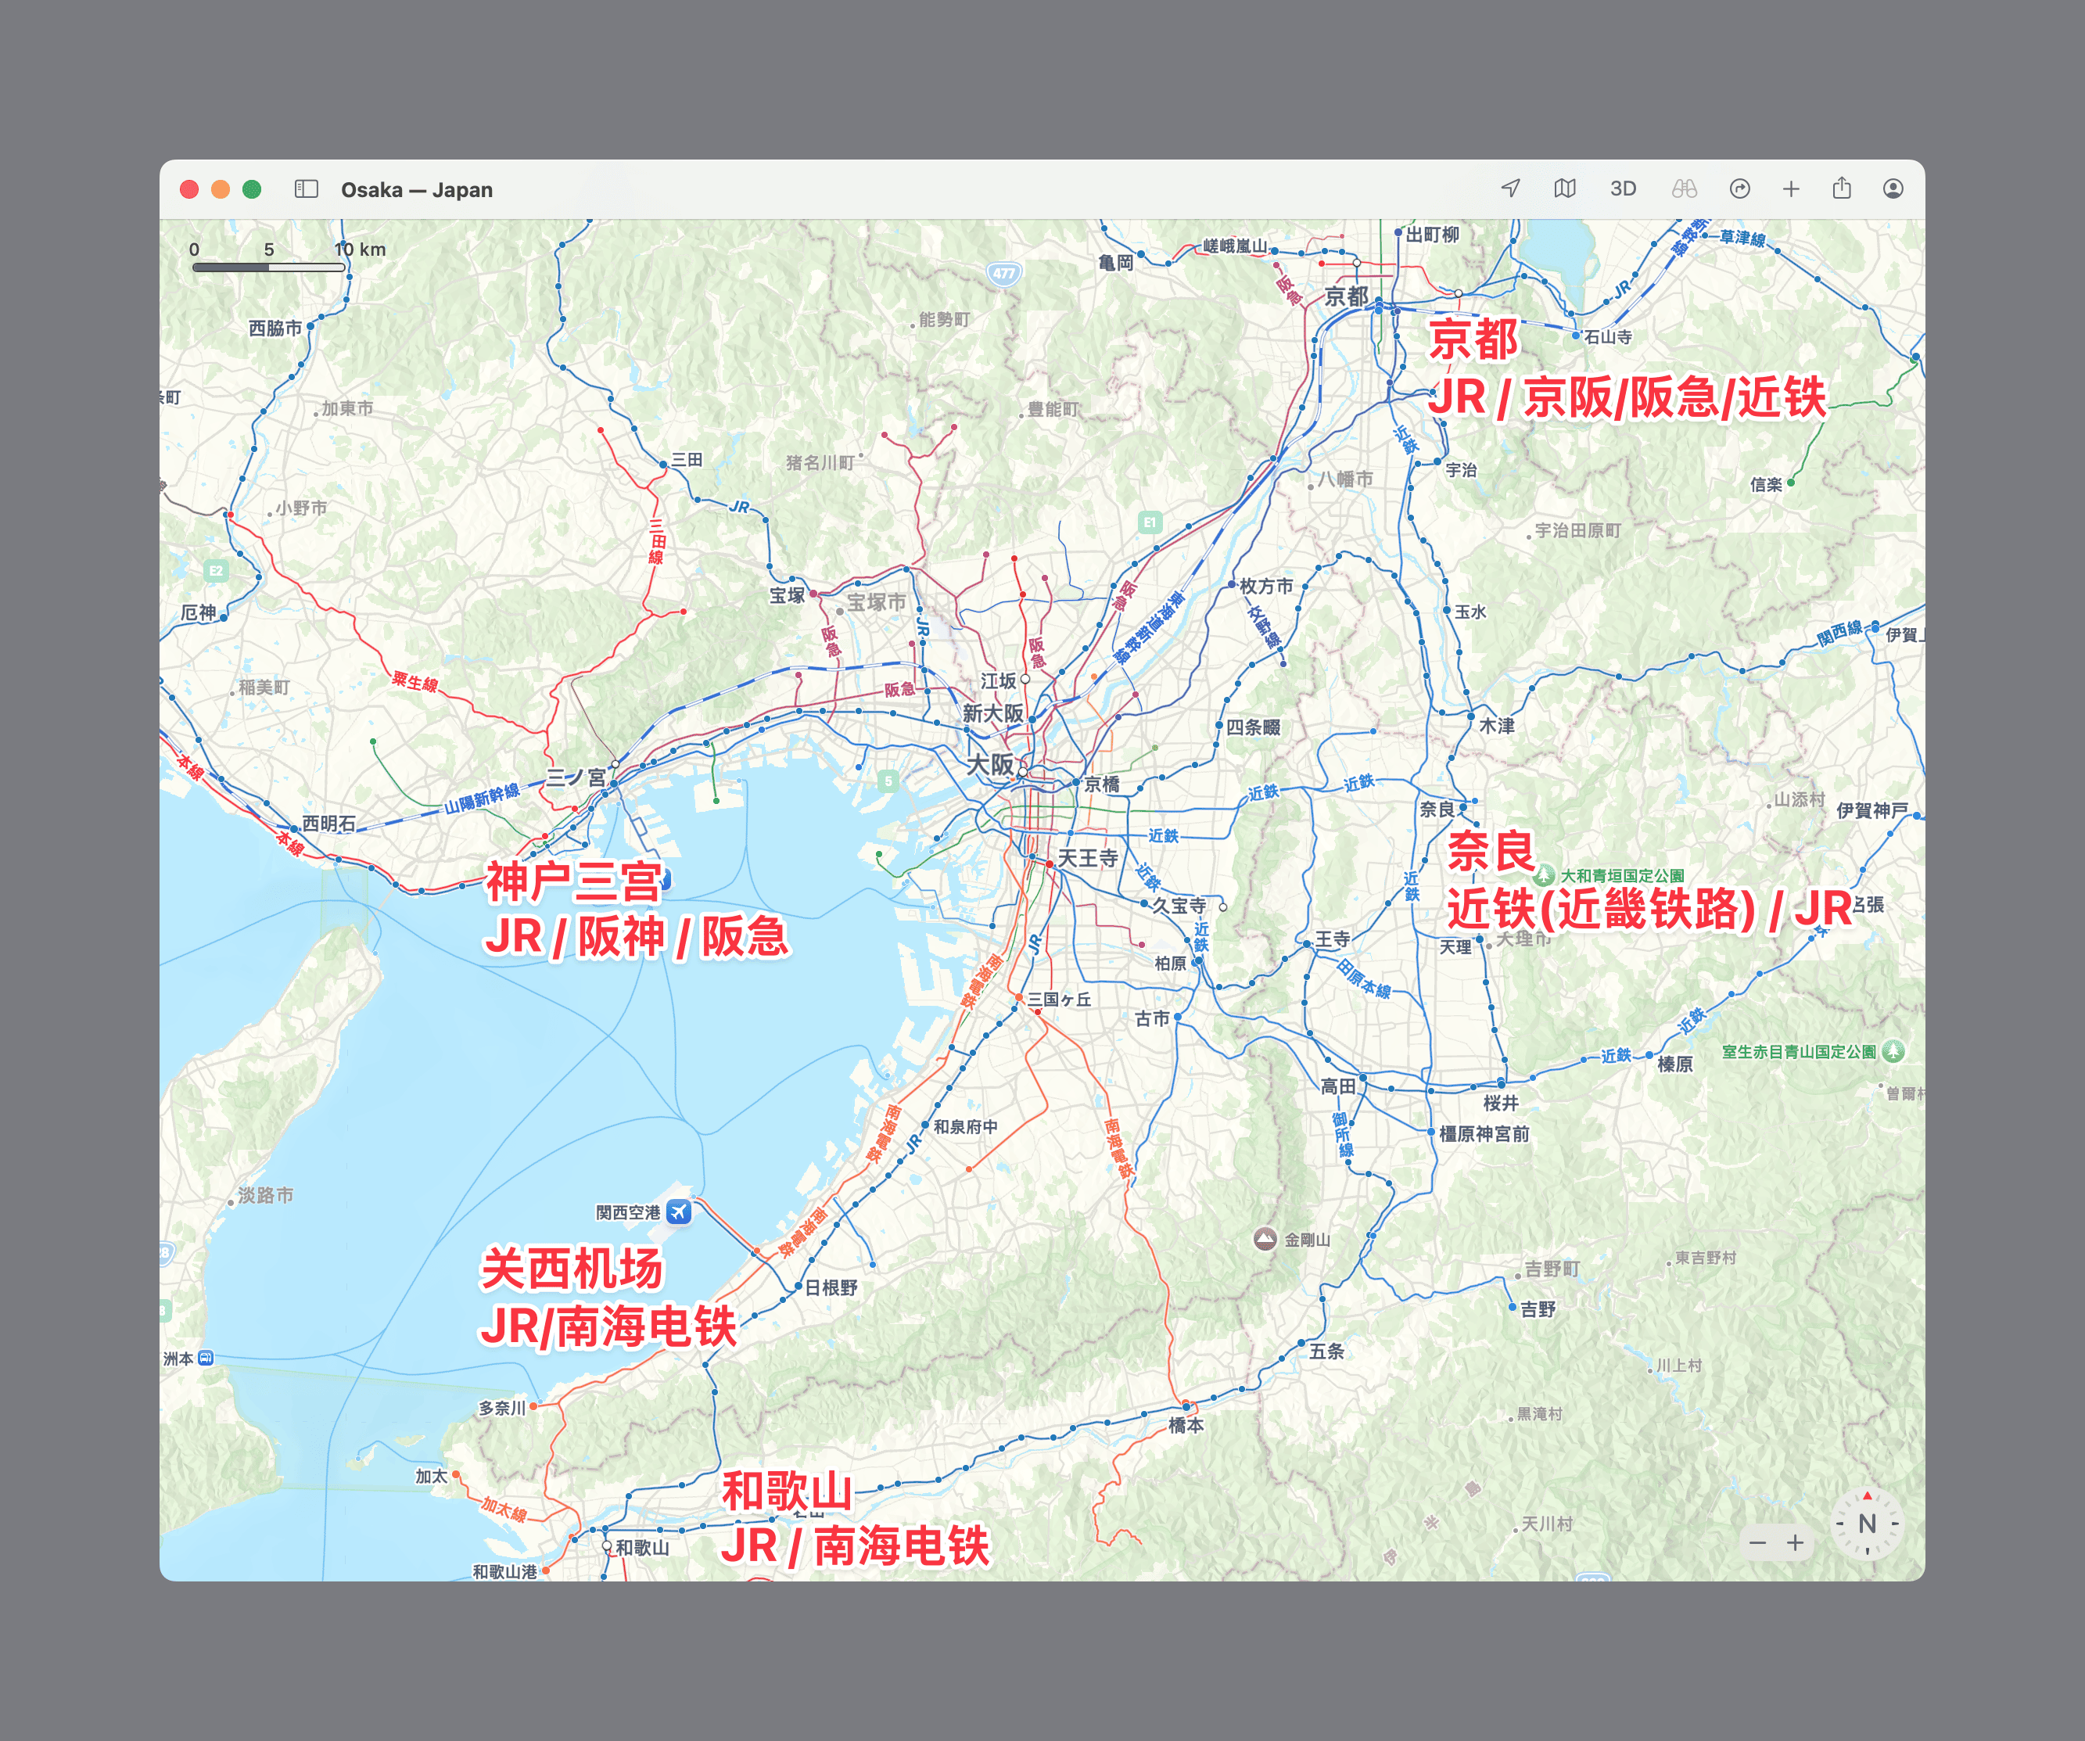This screenshot has height=1741, width=2085.
Task: Click the 新大阪 station label
Action: pos(992,712)
